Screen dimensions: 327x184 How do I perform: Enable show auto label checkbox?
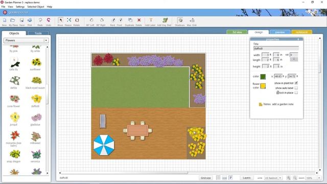point(296,88)
